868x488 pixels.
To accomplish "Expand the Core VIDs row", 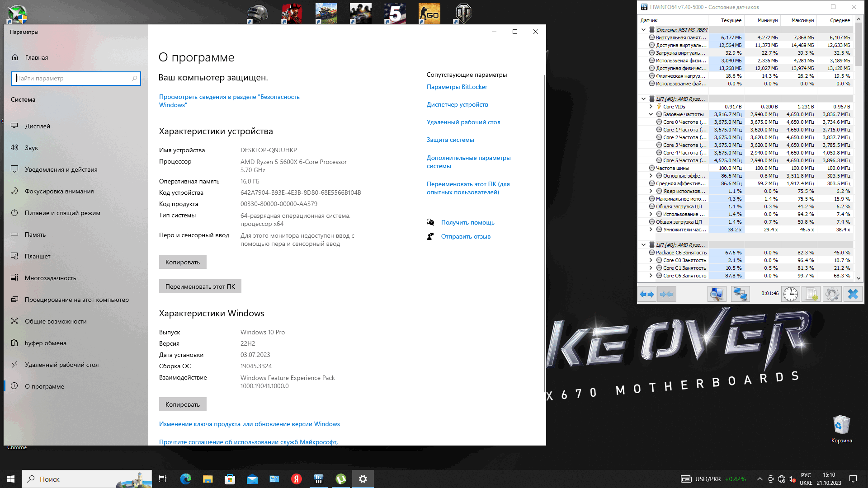I will tap(651, 107).
